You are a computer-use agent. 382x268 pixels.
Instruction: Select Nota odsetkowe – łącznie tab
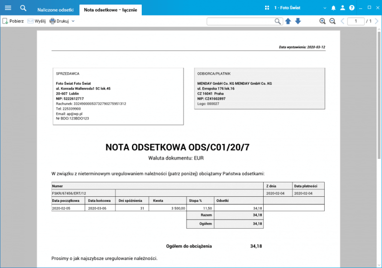point(110,10)
